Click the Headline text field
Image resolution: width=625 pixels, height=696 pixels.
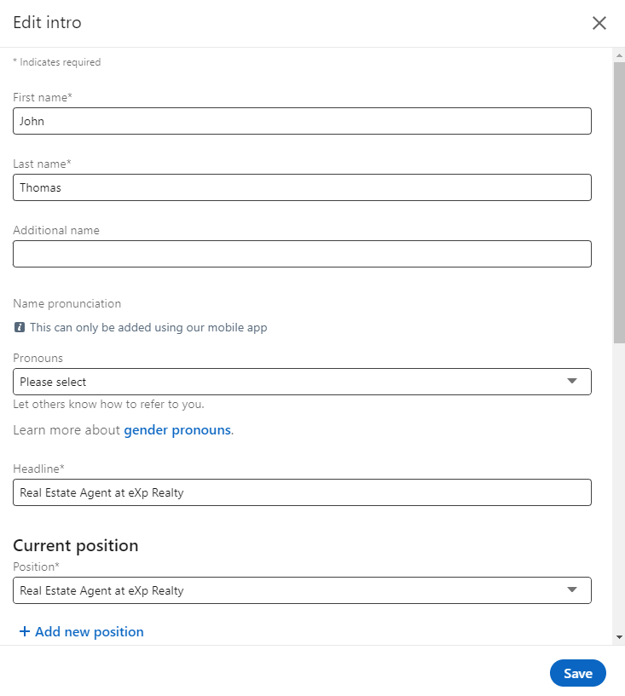(302, 492)
